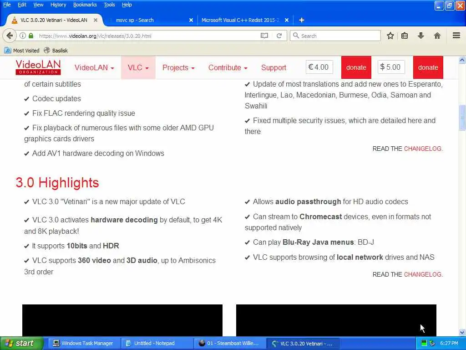This screenshot has height=350, width=466.
Task: Open the Basilisk bookmark
Action: click(56, 51)
